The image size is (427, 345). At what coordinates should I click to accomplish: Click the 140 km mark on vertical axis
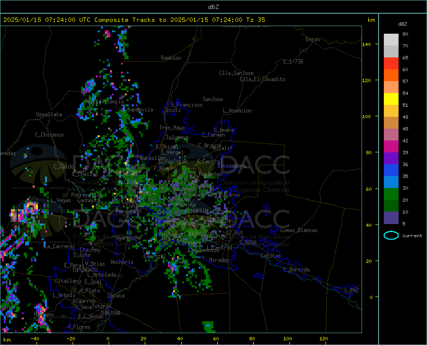pyautogui.click(x=367, y=44)
